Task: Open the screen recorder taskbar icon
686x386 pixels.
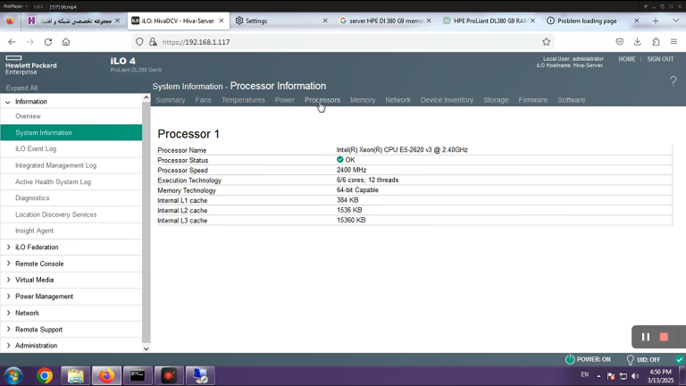Action: pyautogui.click(x=169, y=376)
